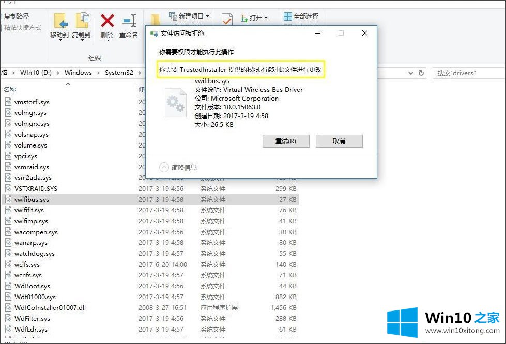Open the address bar history dropdown
This screenshot has width=506, height=344.
[x=410, y=73]
